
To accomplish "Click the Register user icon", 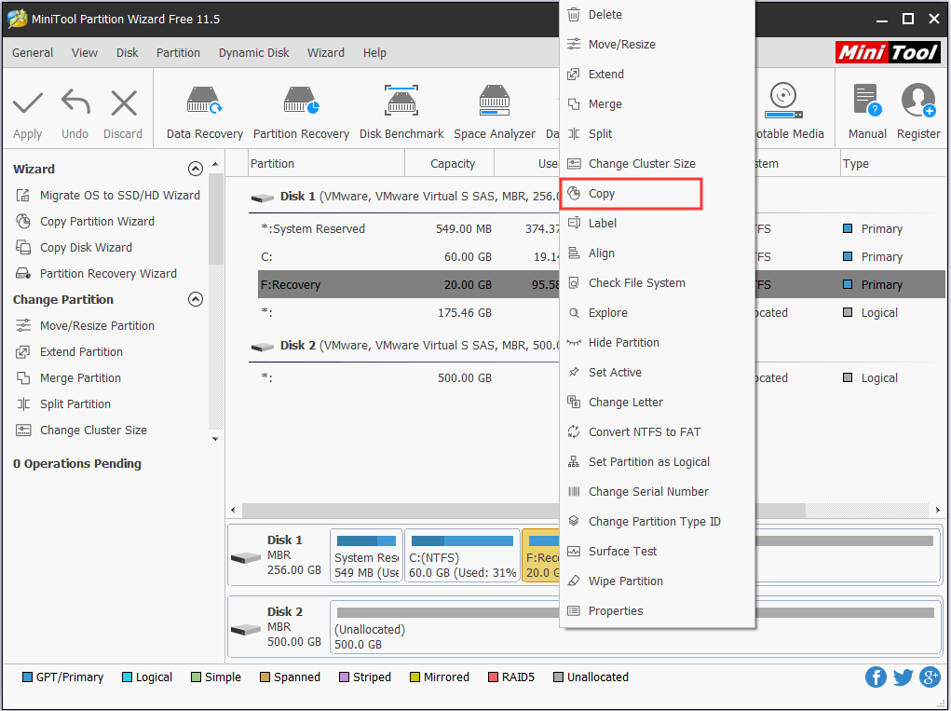I will [918, 100].
